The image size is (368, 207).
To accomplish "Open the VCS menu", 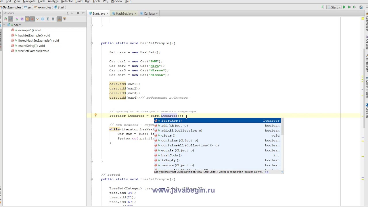I will 106,1.
